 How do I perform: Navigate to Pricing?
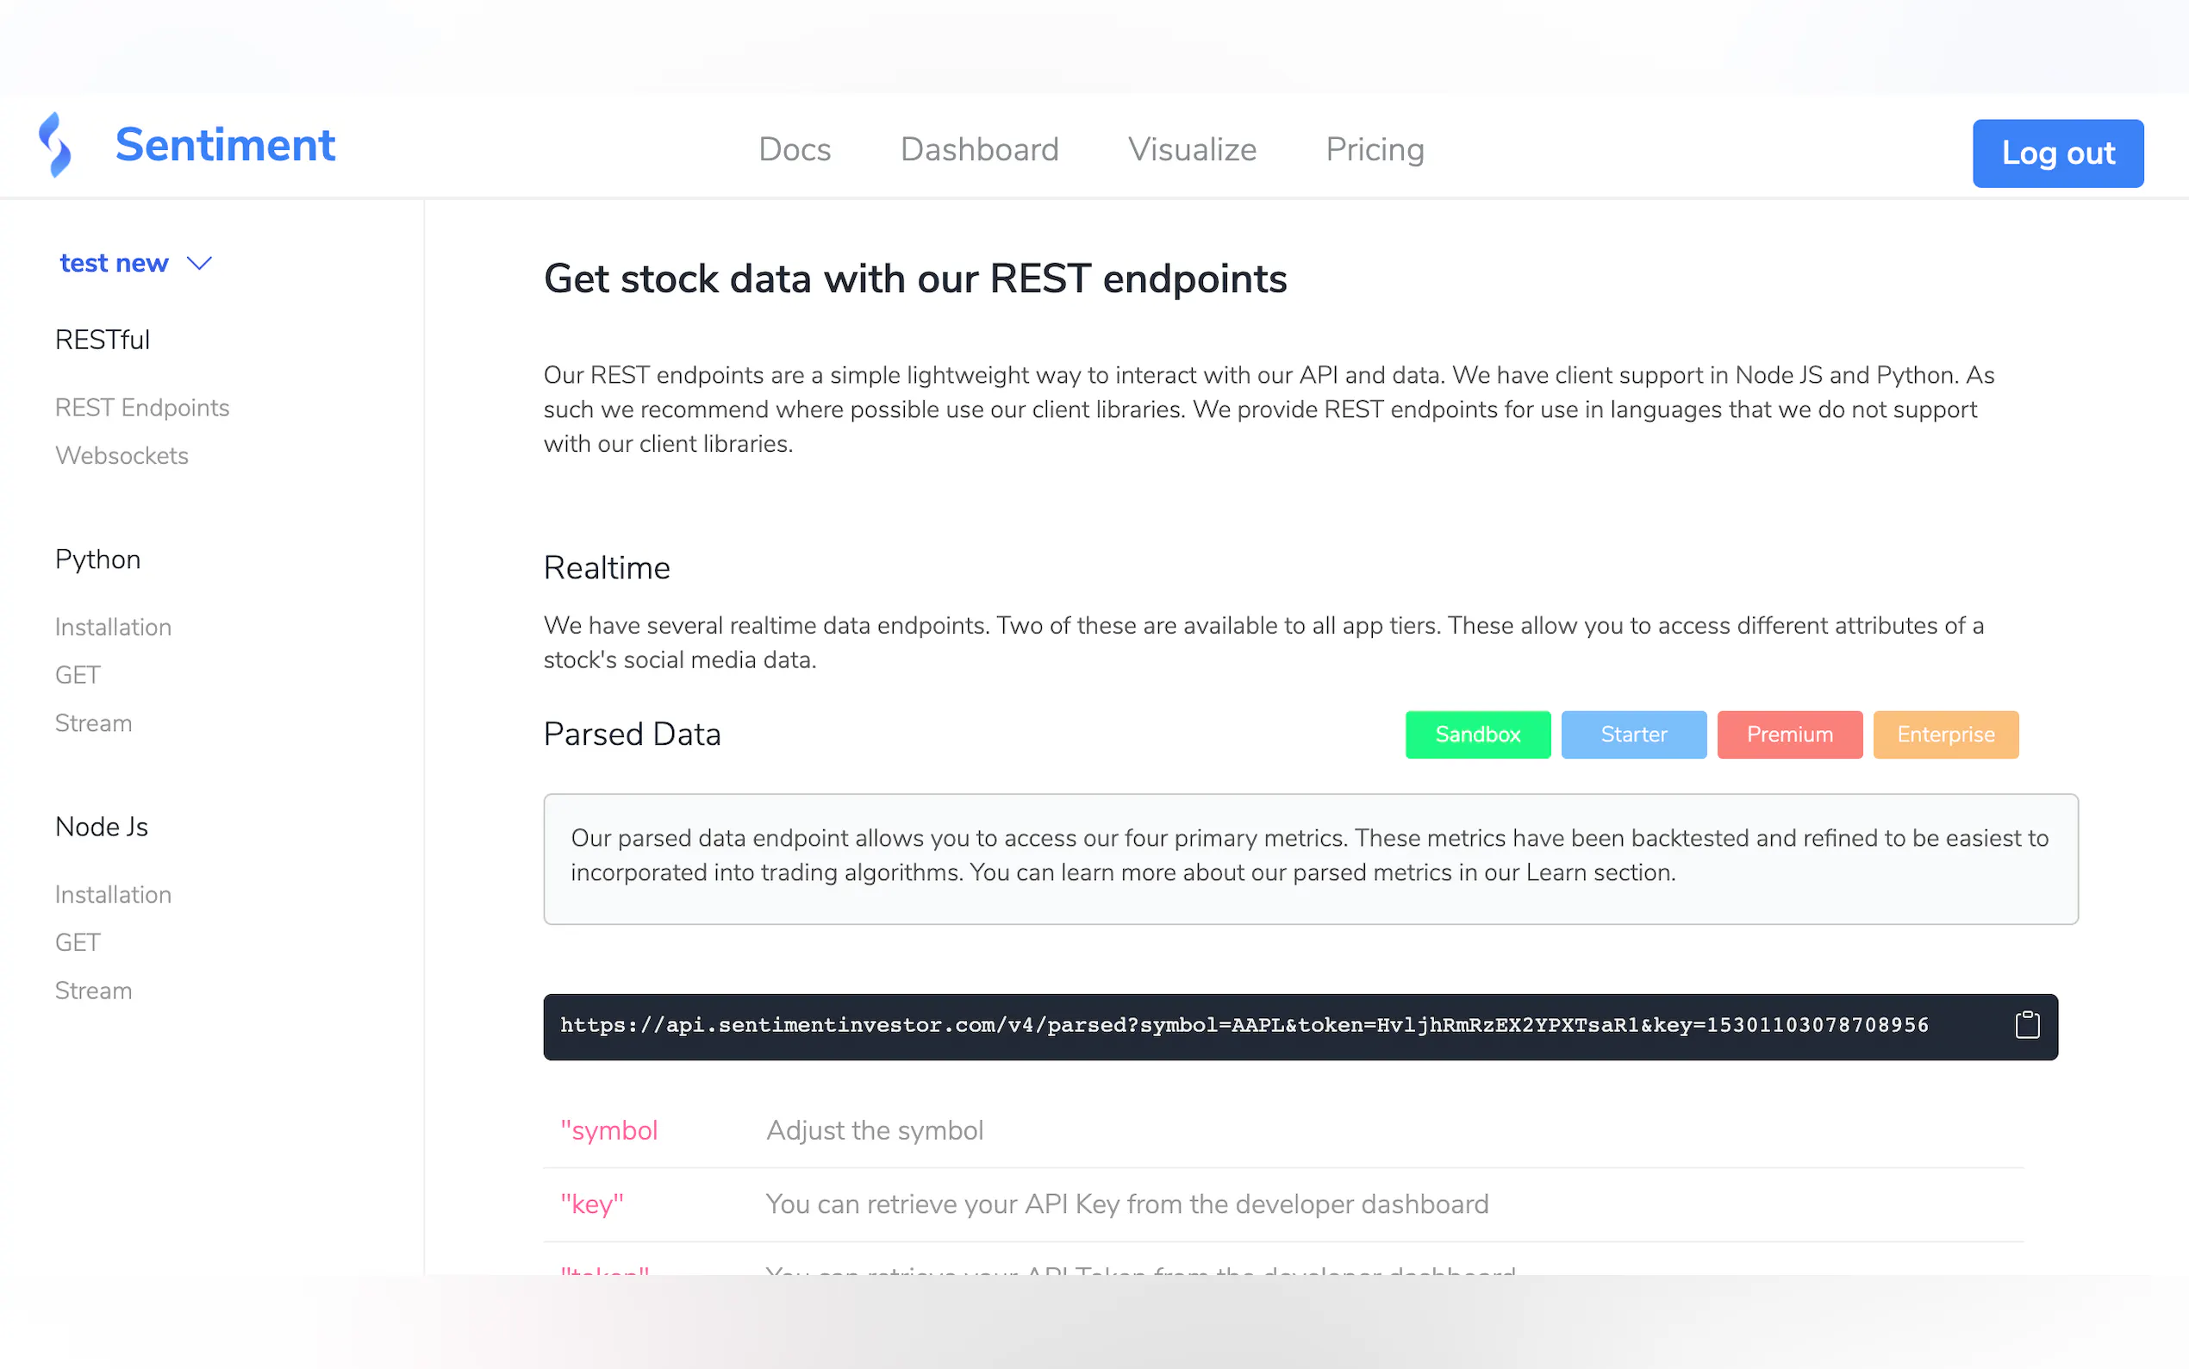point(1374,149)
